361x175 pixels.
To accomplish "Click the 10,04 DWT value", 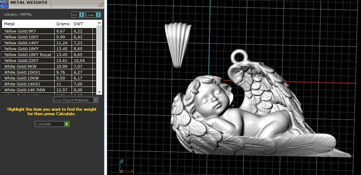I will pyautogui.click(x=79, y=61).
